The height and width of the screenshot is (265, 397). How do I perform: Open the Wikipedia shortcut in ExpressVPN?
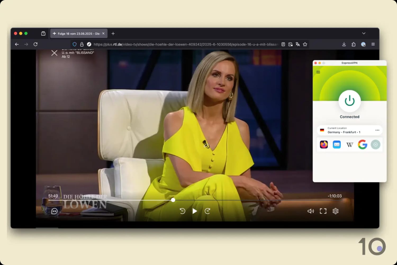pos(350,144)
